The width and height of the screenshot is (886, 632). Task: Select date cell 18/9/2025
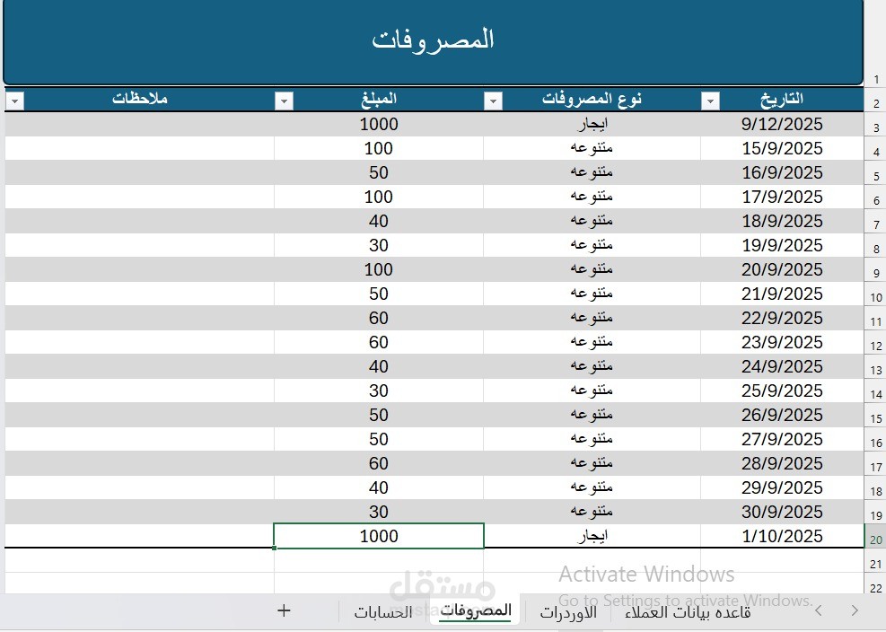click(x=782, y=221)
